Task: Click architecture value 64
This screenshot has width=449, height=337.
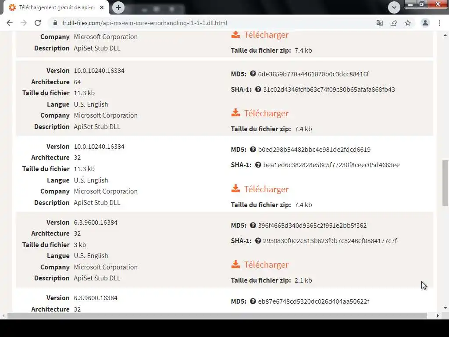Action: point(77,82)
